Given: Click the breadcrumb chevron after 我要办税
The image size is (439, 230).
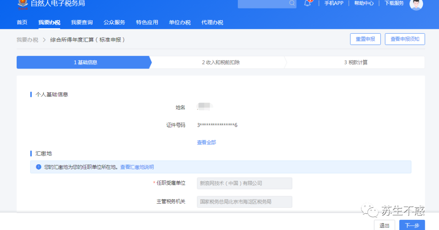Looking at the screenshot, I should (44, 40).
